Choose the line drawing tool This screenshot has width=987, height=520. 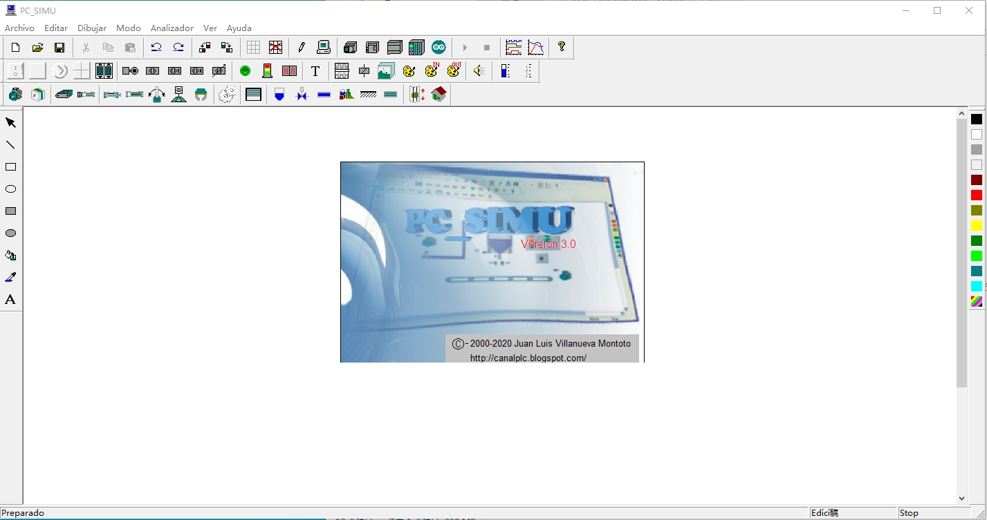[11, 145]
